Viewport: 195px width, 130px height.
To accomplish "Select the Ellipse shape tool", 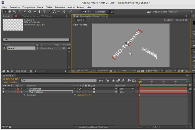I will pyautogui.click(x=35, y=12).
